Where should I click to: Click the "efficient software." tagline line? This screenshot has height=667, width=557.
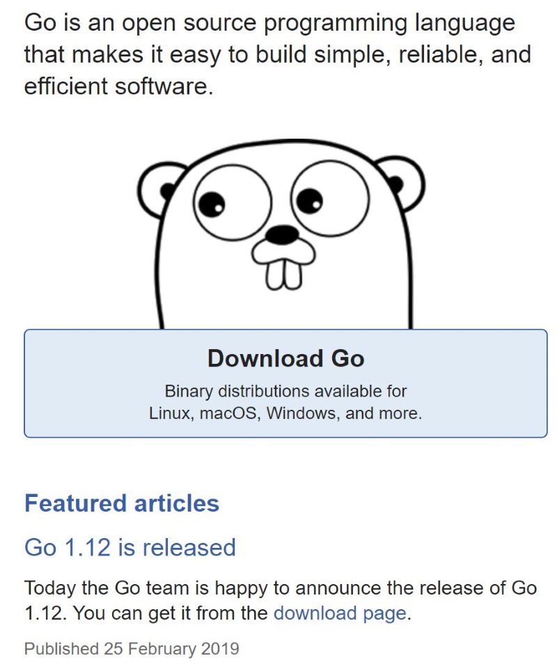[x=118, y=86]
